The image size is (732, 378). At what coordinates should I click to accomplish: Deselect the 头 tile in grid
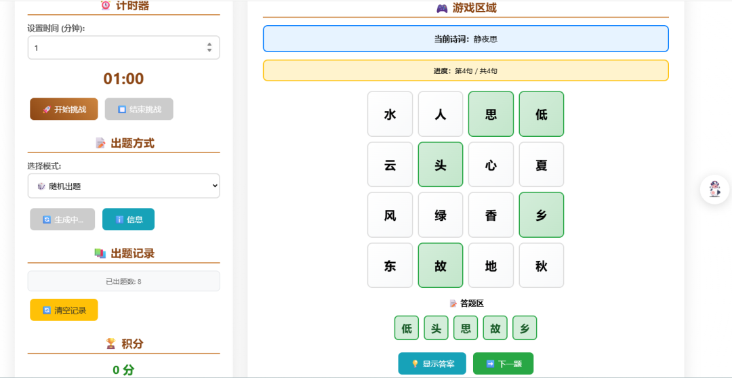[441, 164]
